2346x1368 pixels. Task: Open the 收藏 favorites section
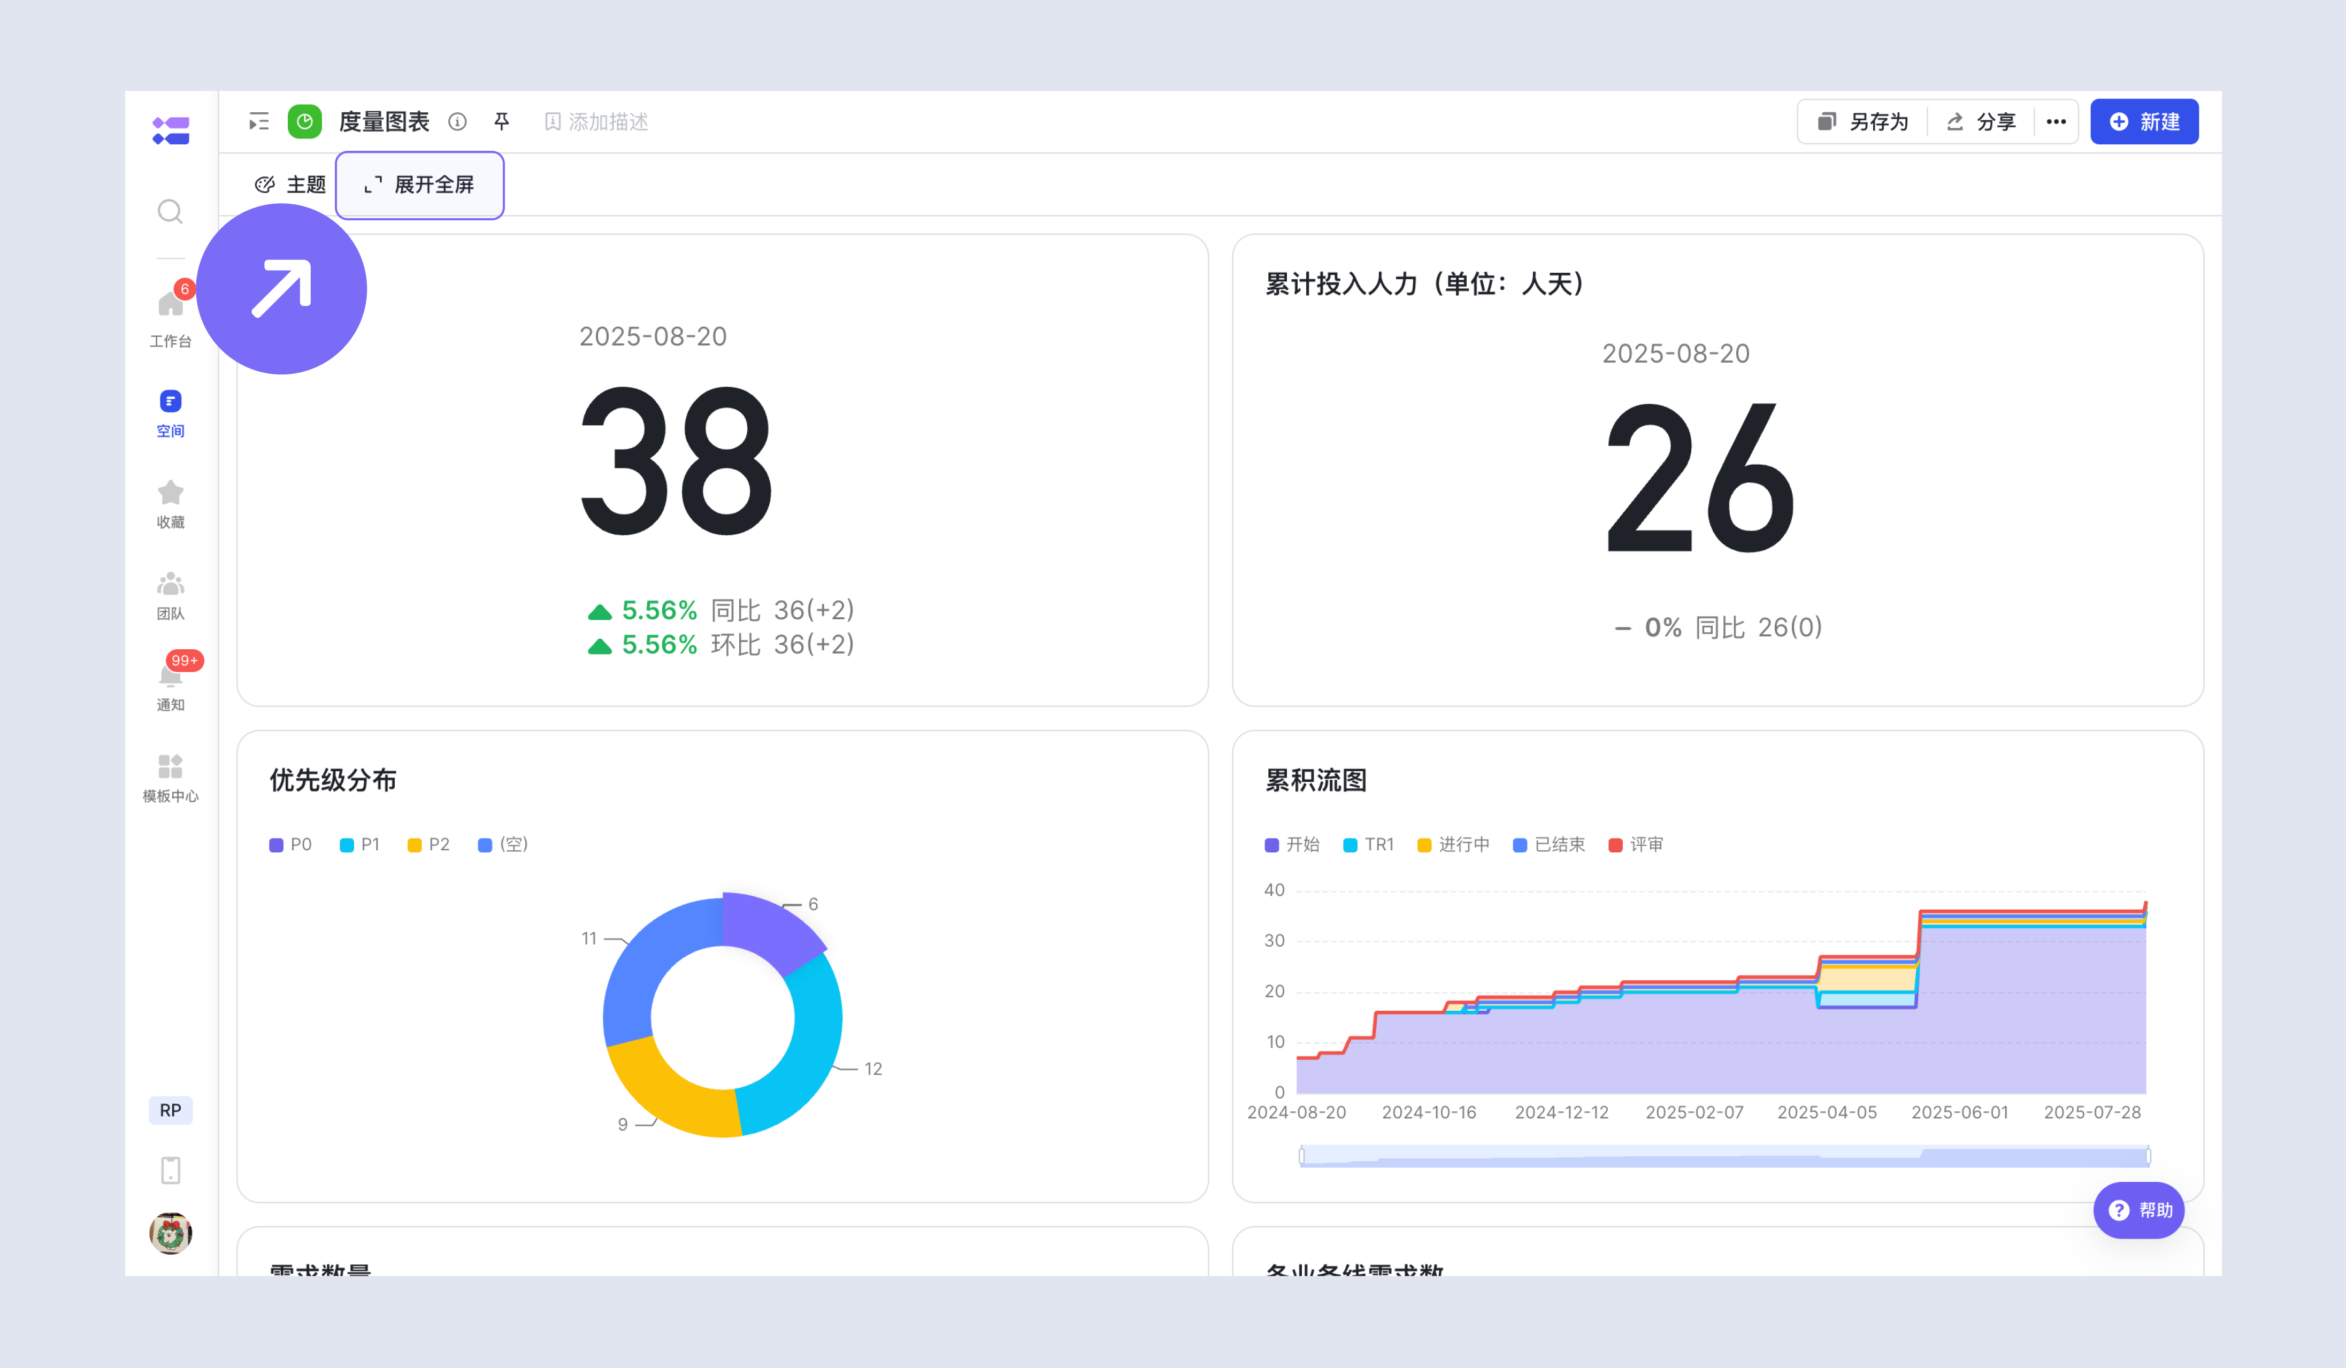[171, 504]
